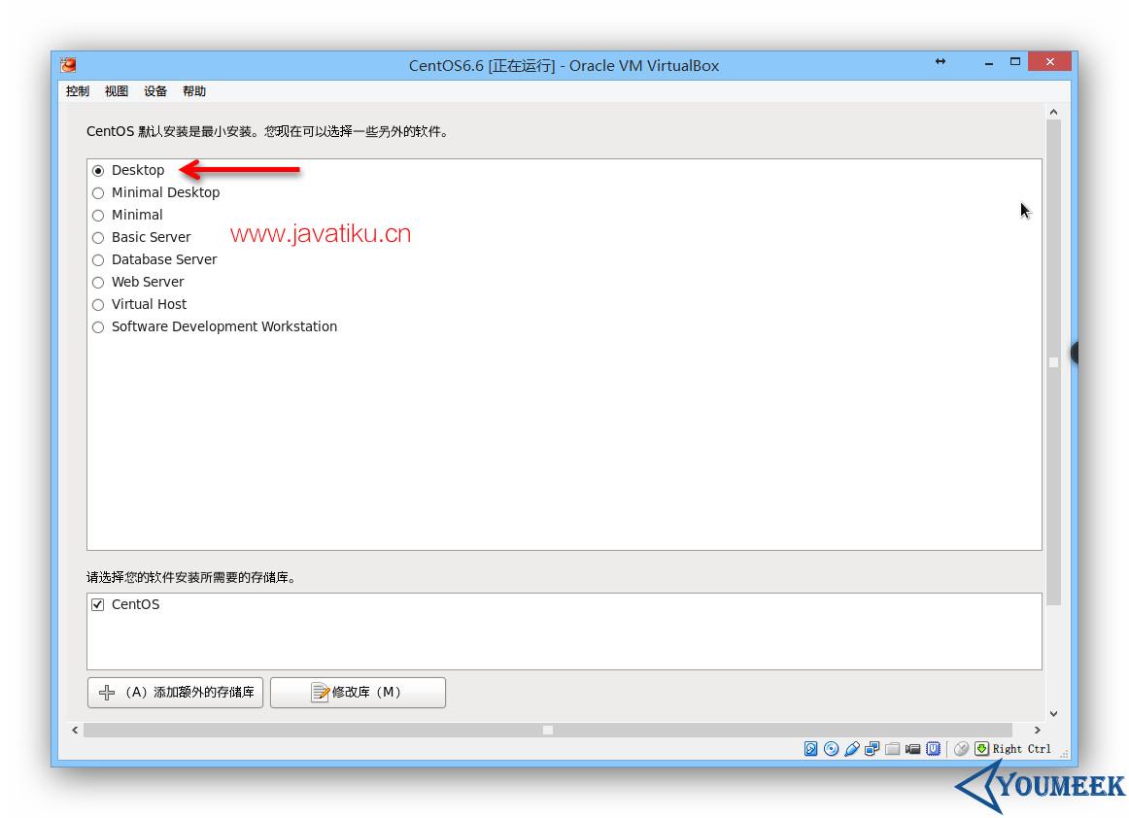Choose the Minimal install option
Screen dimensions: 1129x818
[98, 216]
